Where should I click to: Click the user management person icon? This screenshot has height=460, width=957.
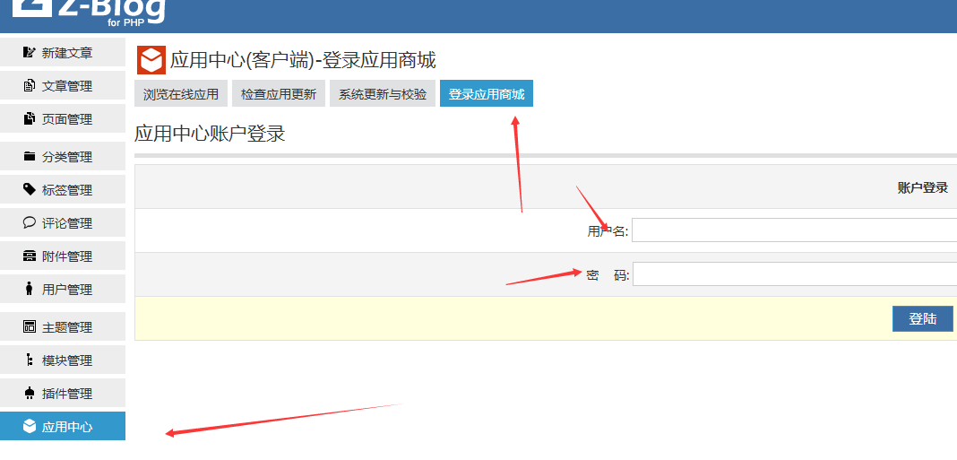coord(30,290)
